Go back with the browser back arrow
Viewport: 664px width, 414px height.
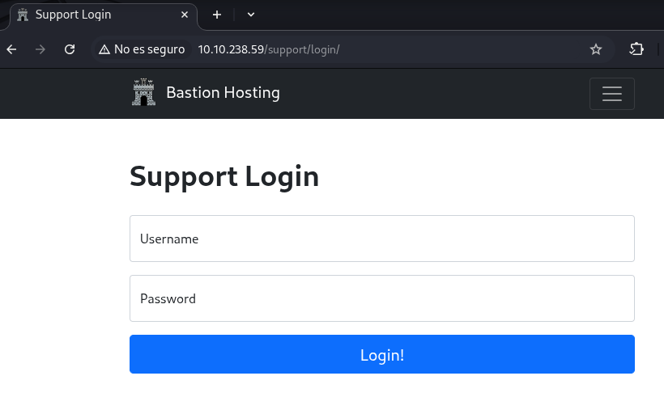(x=11, y=49)
